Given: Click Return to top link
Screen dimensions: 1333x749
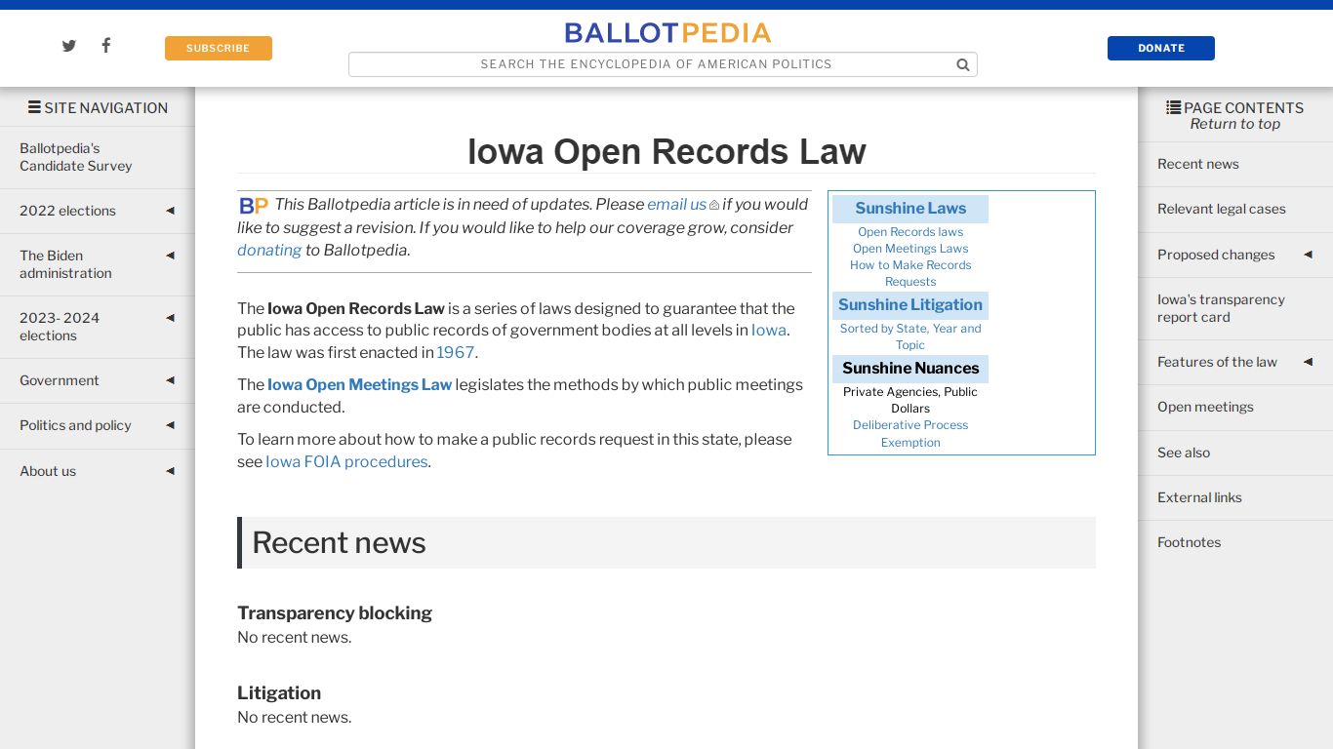Looking at the screenshot, I should [1234, 124].
